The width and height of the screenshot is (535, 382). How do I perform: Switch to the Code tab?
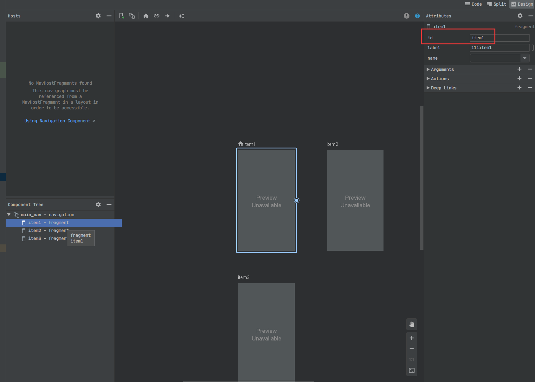pos(473,4)
